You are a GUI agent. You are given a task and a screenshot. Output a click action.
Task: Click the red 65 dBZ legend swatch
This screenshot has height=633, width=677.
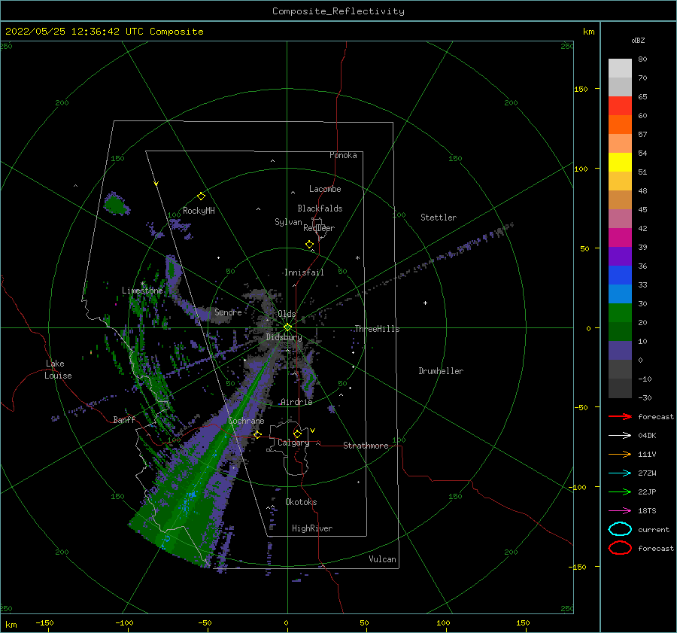coord(620,106)
